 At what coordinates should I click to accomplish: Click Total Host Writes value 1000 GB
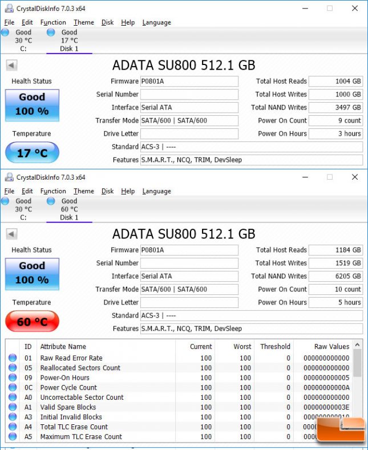pos(335,95)
